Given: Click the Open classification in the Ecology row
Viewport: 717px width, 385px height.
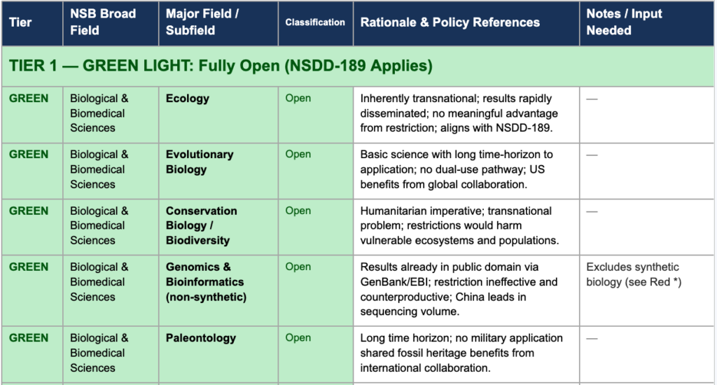Looking at the screenshot, I should (x=298, y=99).
